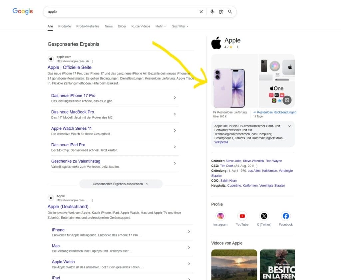Open the Tim Cook link
The width and height of the screenshot is (341, 280).
pos(226,166)
